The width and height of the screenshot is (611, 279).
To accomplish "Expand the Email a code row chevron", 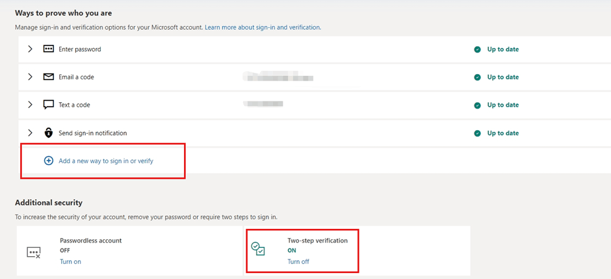I will 30,77.
